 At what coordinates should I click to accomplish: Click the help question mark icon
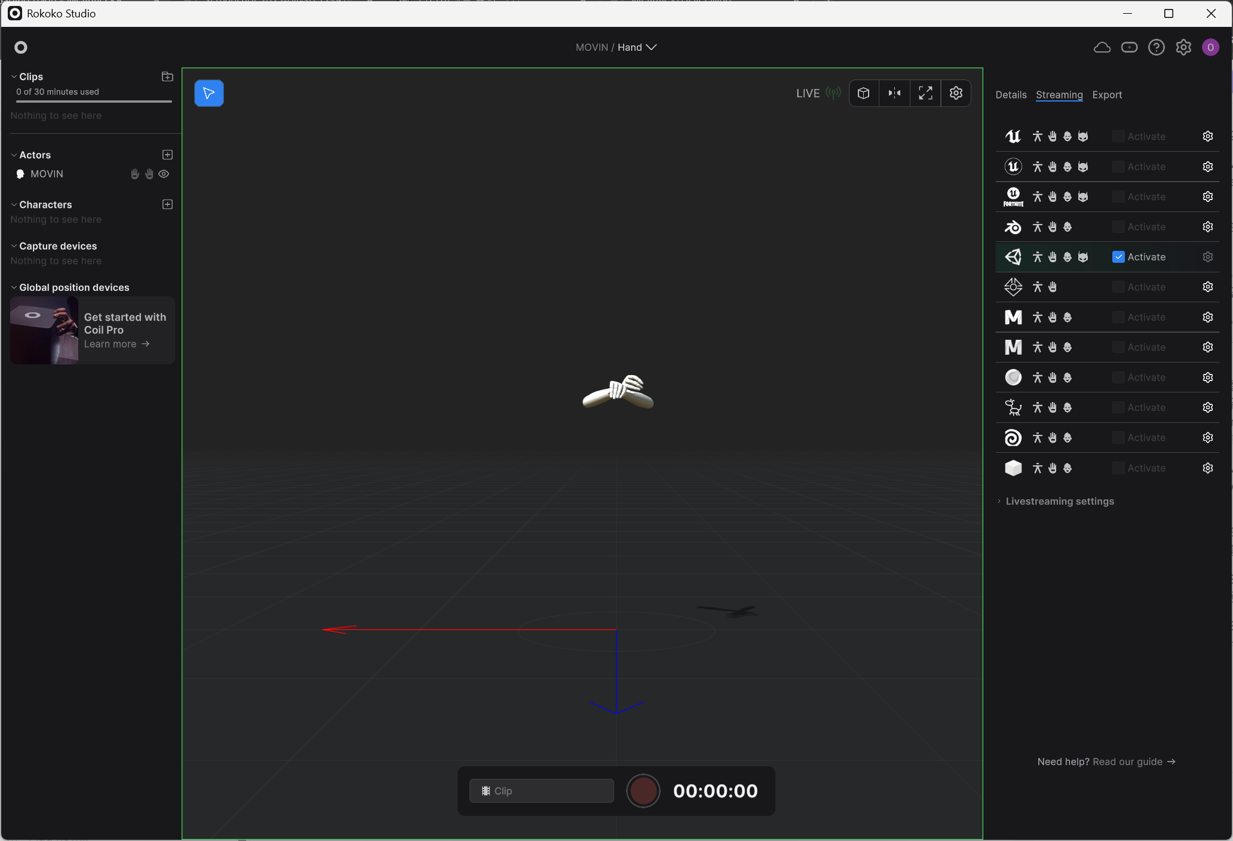coord(1156,47)
